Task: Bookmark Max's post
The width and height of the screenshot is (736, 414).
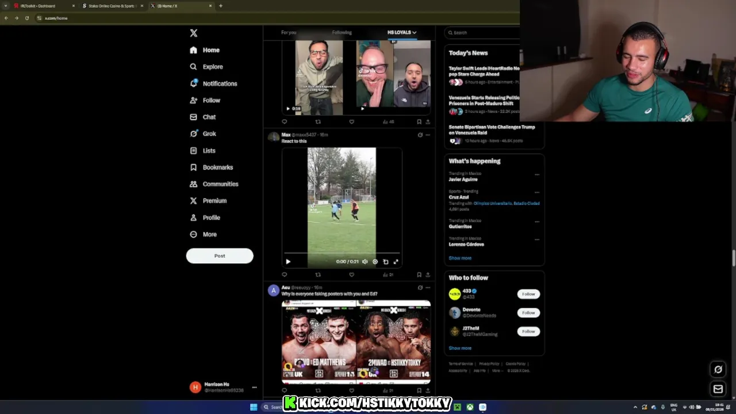Action: pos(419,275)
